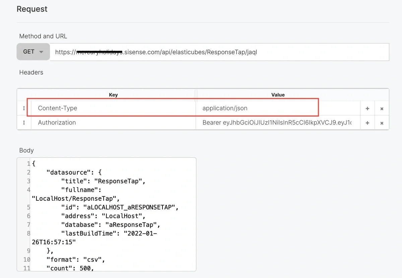
Task: Click the Content-Type key cell
Action: point(113,108)
